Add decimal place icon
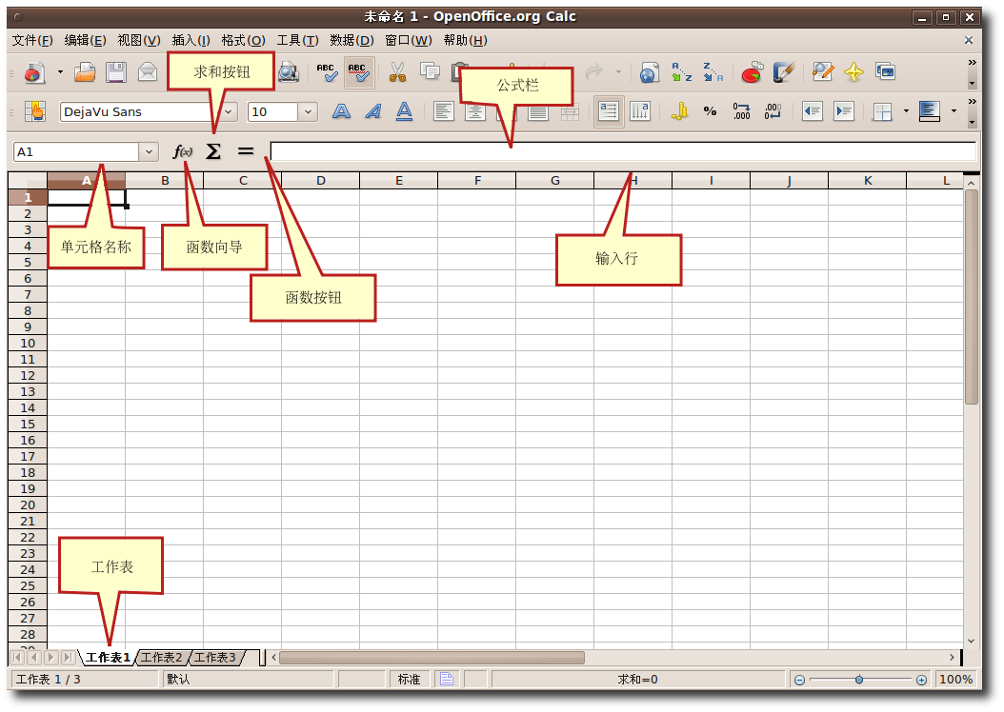Viewport: 1004px width, 712px height. point(741,112)
